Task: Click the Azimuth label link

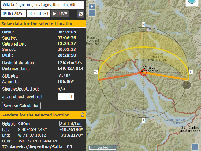Action: pyautogui.click(x=10, y=82)
